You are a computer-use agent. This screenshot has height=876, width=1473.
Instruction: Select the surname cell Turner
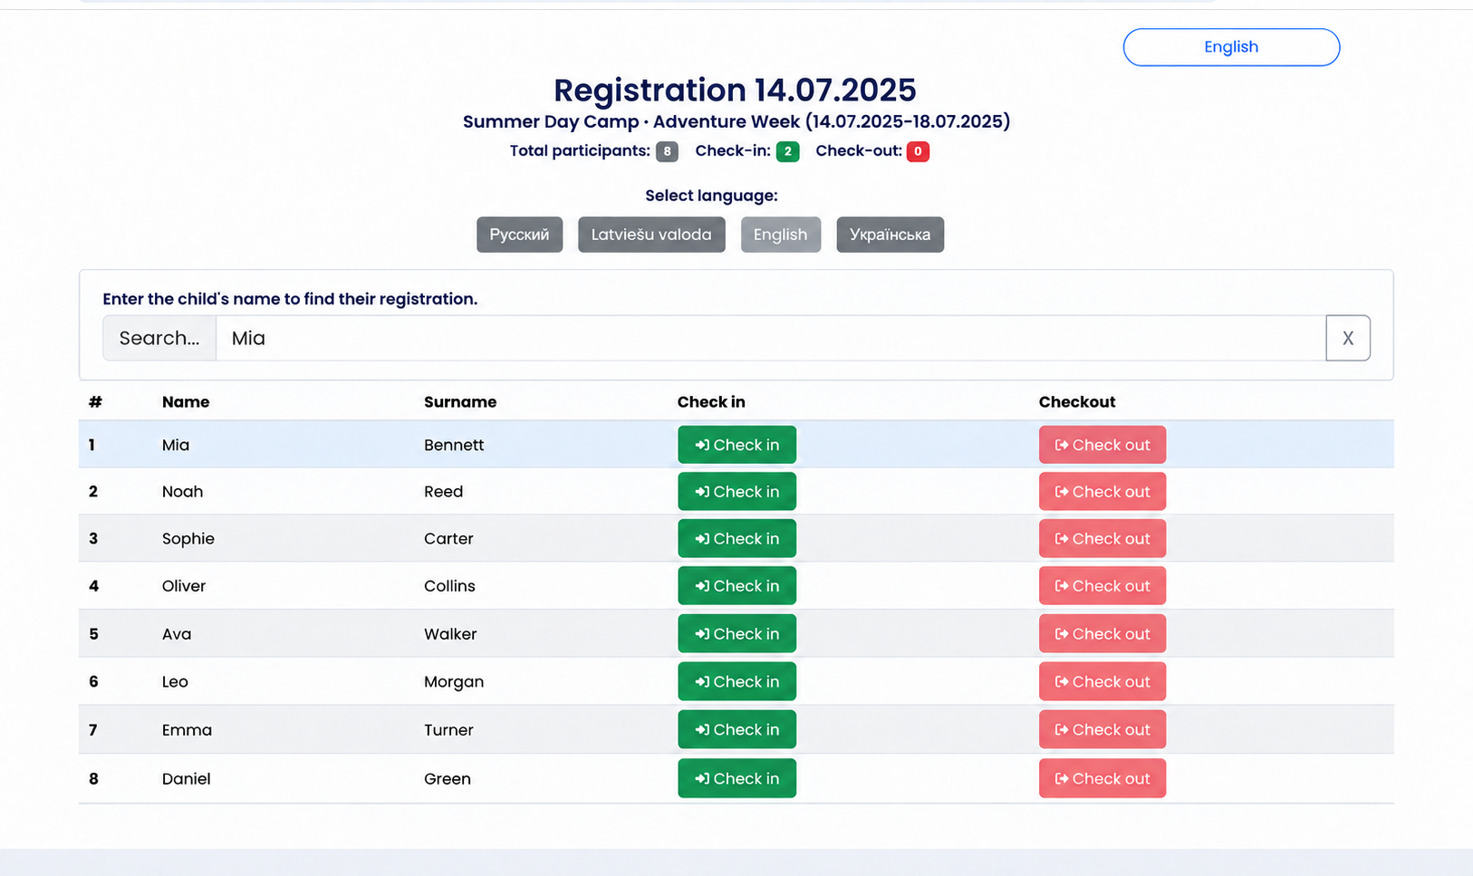(x=448, y=730)
